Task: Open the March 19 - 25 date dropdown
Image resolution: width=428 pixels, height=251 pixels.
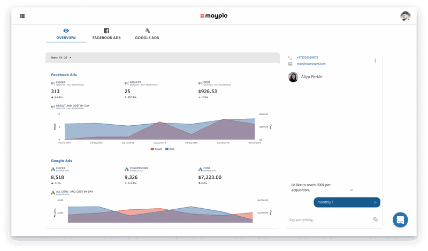Action: 61,58
